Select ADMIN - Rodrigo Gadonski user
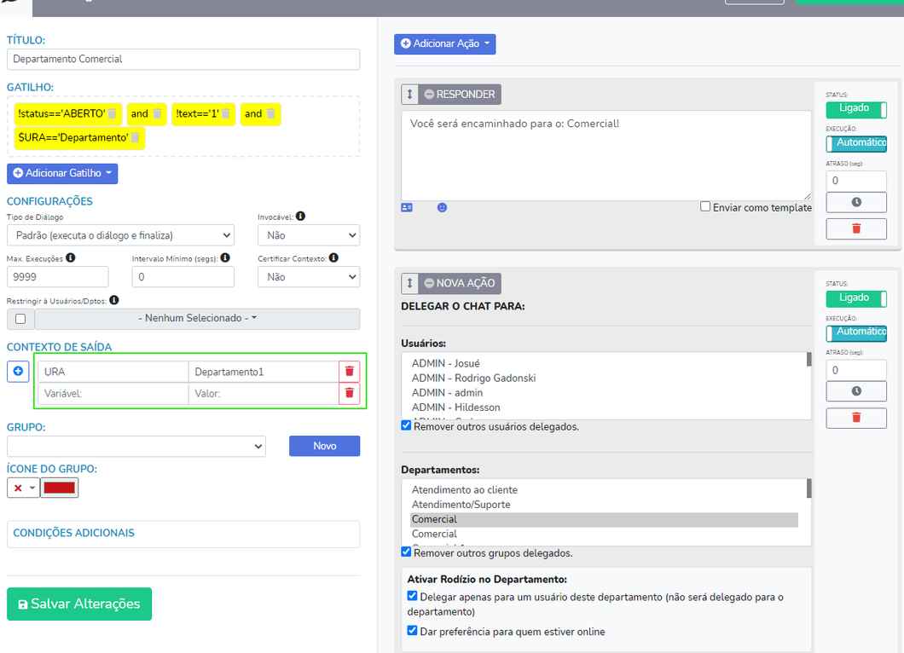The height and width of the screenshot is (653, 904). coord(473,378)
